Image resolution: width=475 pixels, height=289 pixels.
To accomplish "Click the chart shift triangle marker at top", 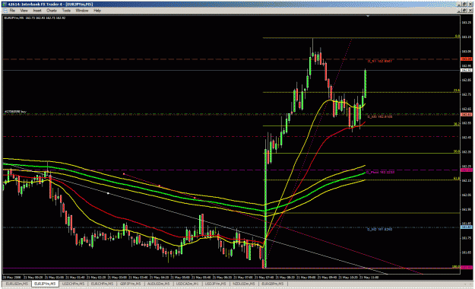I will pyautogui.click(x=368, y=16).
